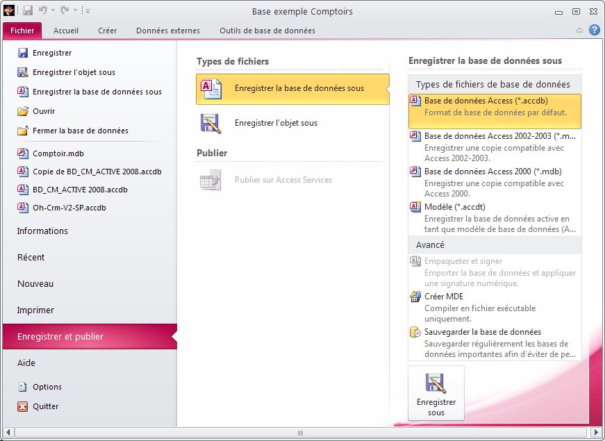Click the Undo arrow in title bar
Screen dimensions: 605x441
(43, 11)
